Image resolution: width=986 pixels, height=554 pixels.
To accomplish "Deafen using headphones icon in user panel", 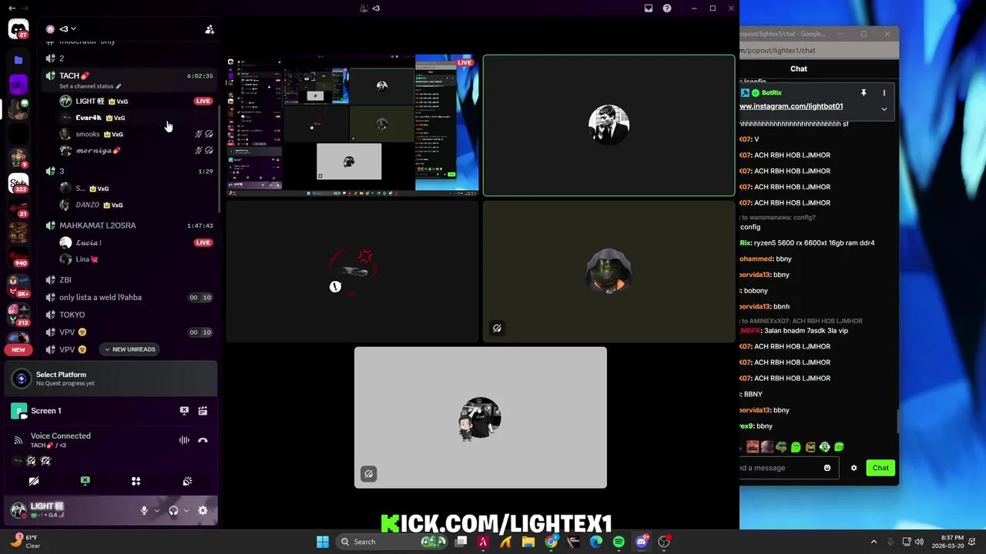I will click(x=173, y=511).
